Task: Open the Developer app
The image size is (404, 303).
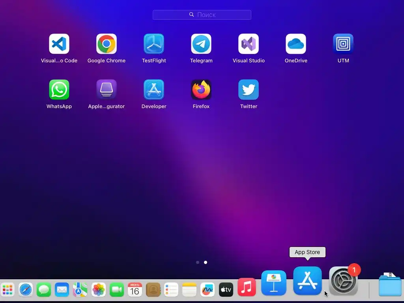Action: click(x=154, y=90)
